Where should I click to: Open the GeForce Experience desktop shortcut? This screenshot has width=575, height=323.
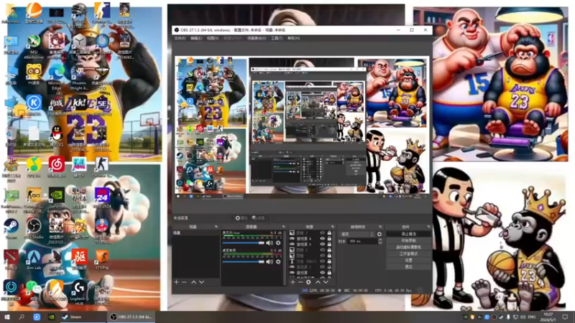57,200
